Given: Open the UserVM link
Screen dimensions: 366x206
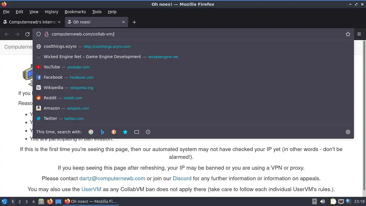Looking at the screenshot, I should (91, 189).
